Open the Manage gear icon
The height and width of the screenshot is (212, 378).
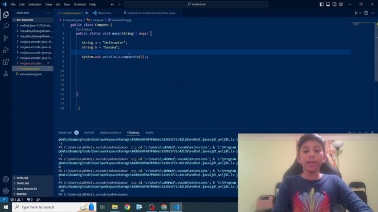(6, 191)
